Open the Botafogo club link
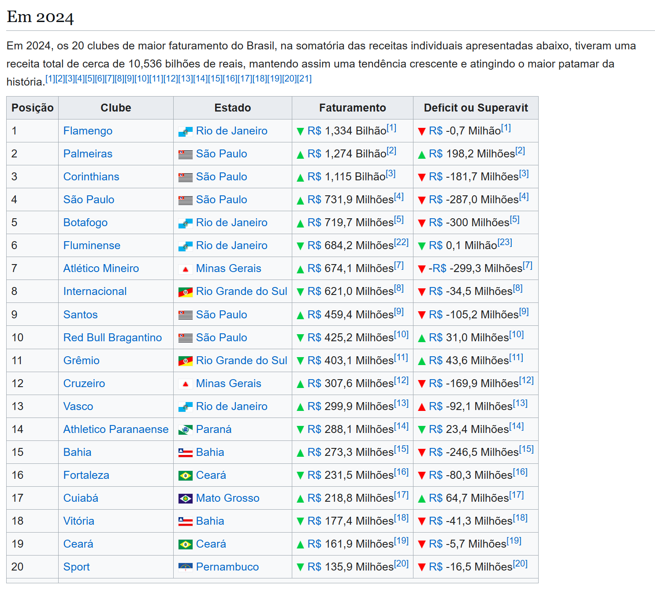Screen dimensions: 655x593 point(86,223)
